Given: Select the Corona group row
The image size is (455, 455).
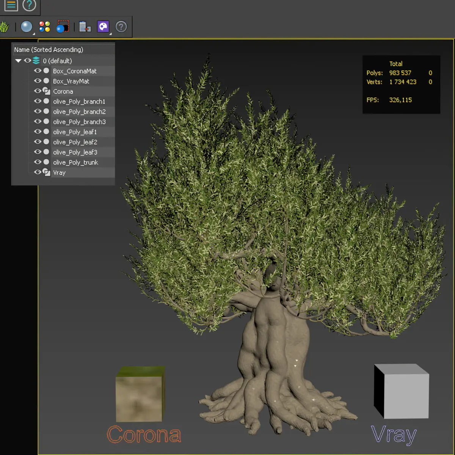Looking at the screenshot, I should tap(63, 91).
